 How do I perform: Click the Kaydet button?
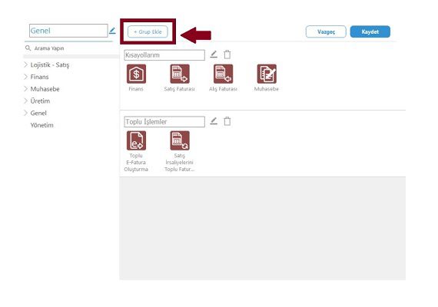point(370,31)
